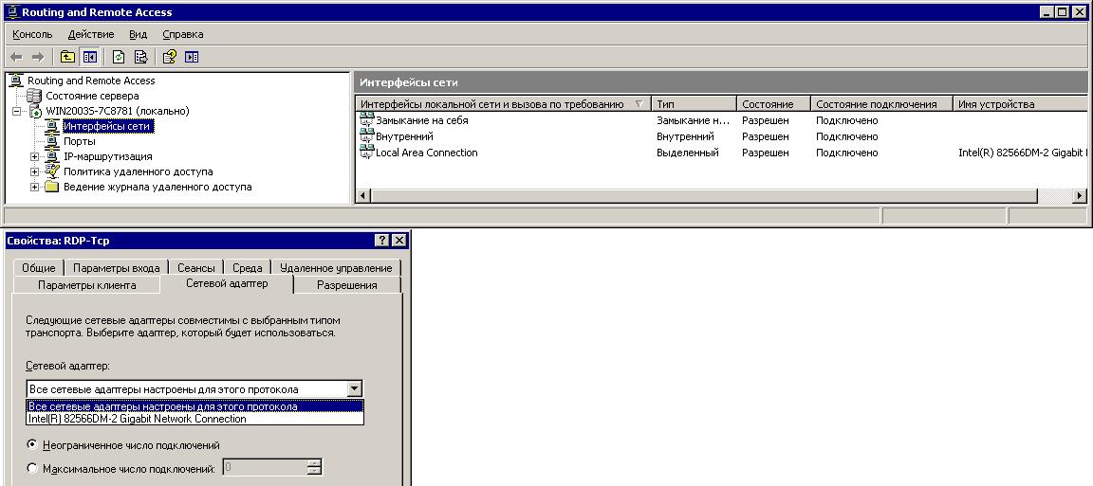Toggle the action pane toolbar icon
The height and width of the screenshot is (486, 1093).
192,57
